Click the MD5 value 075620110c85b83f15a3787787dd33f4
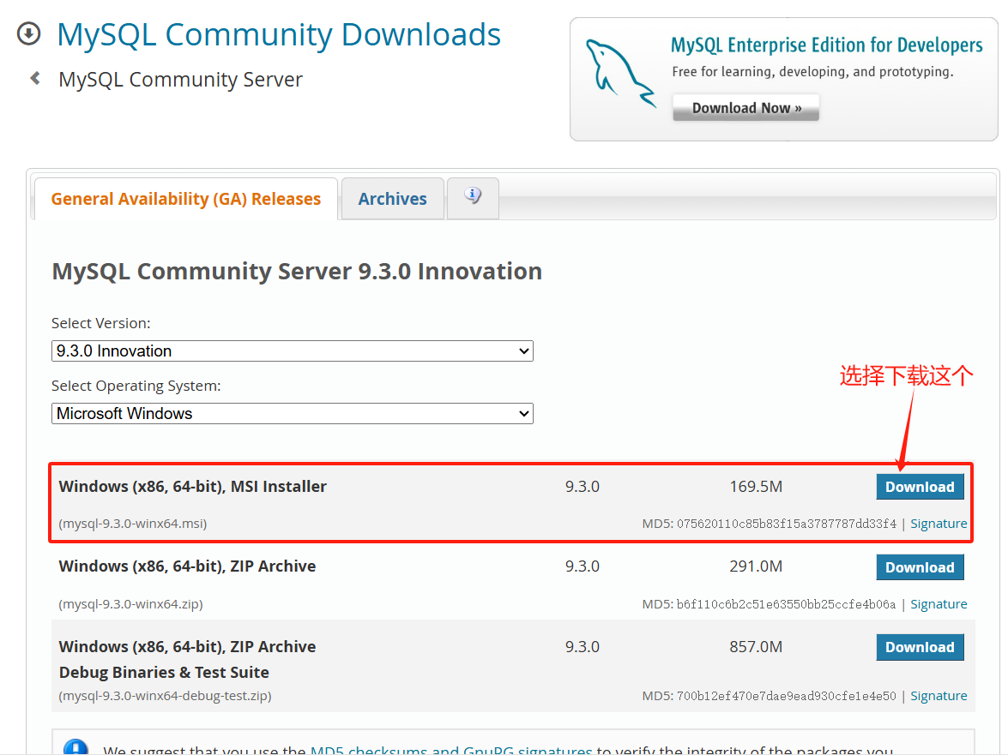 coord(786,524)
